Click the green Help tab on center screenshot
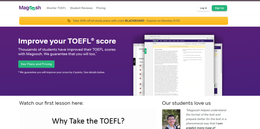Screen dimensions: 260x129 [145, 50]
